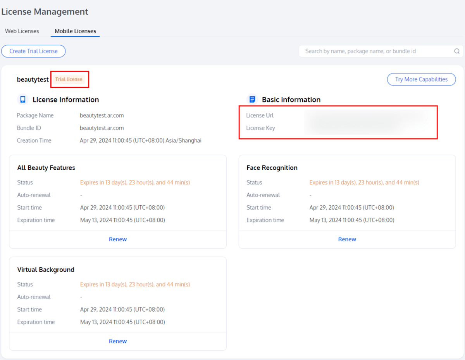The height and width of the screenshot is (360, 465).
Task: Click the Package Name value beautytest.ar.com
Action: point(102,116)
